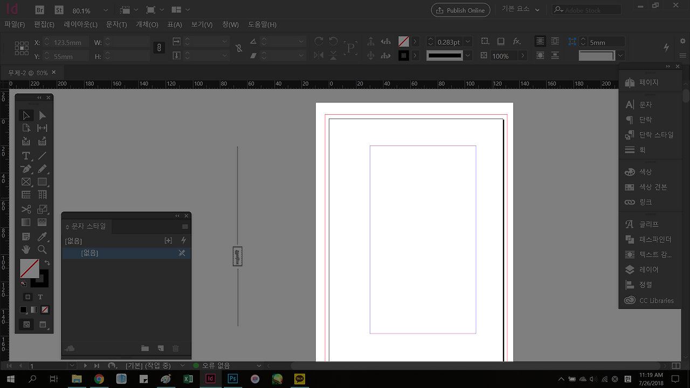Pick the Eyedropper tool
Image resolution: width=690 pixels, height=388 pixels.
coord(42,236)
